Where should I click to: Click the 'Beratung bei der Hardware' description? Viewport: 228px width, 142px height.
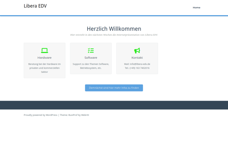coord(44,68)
